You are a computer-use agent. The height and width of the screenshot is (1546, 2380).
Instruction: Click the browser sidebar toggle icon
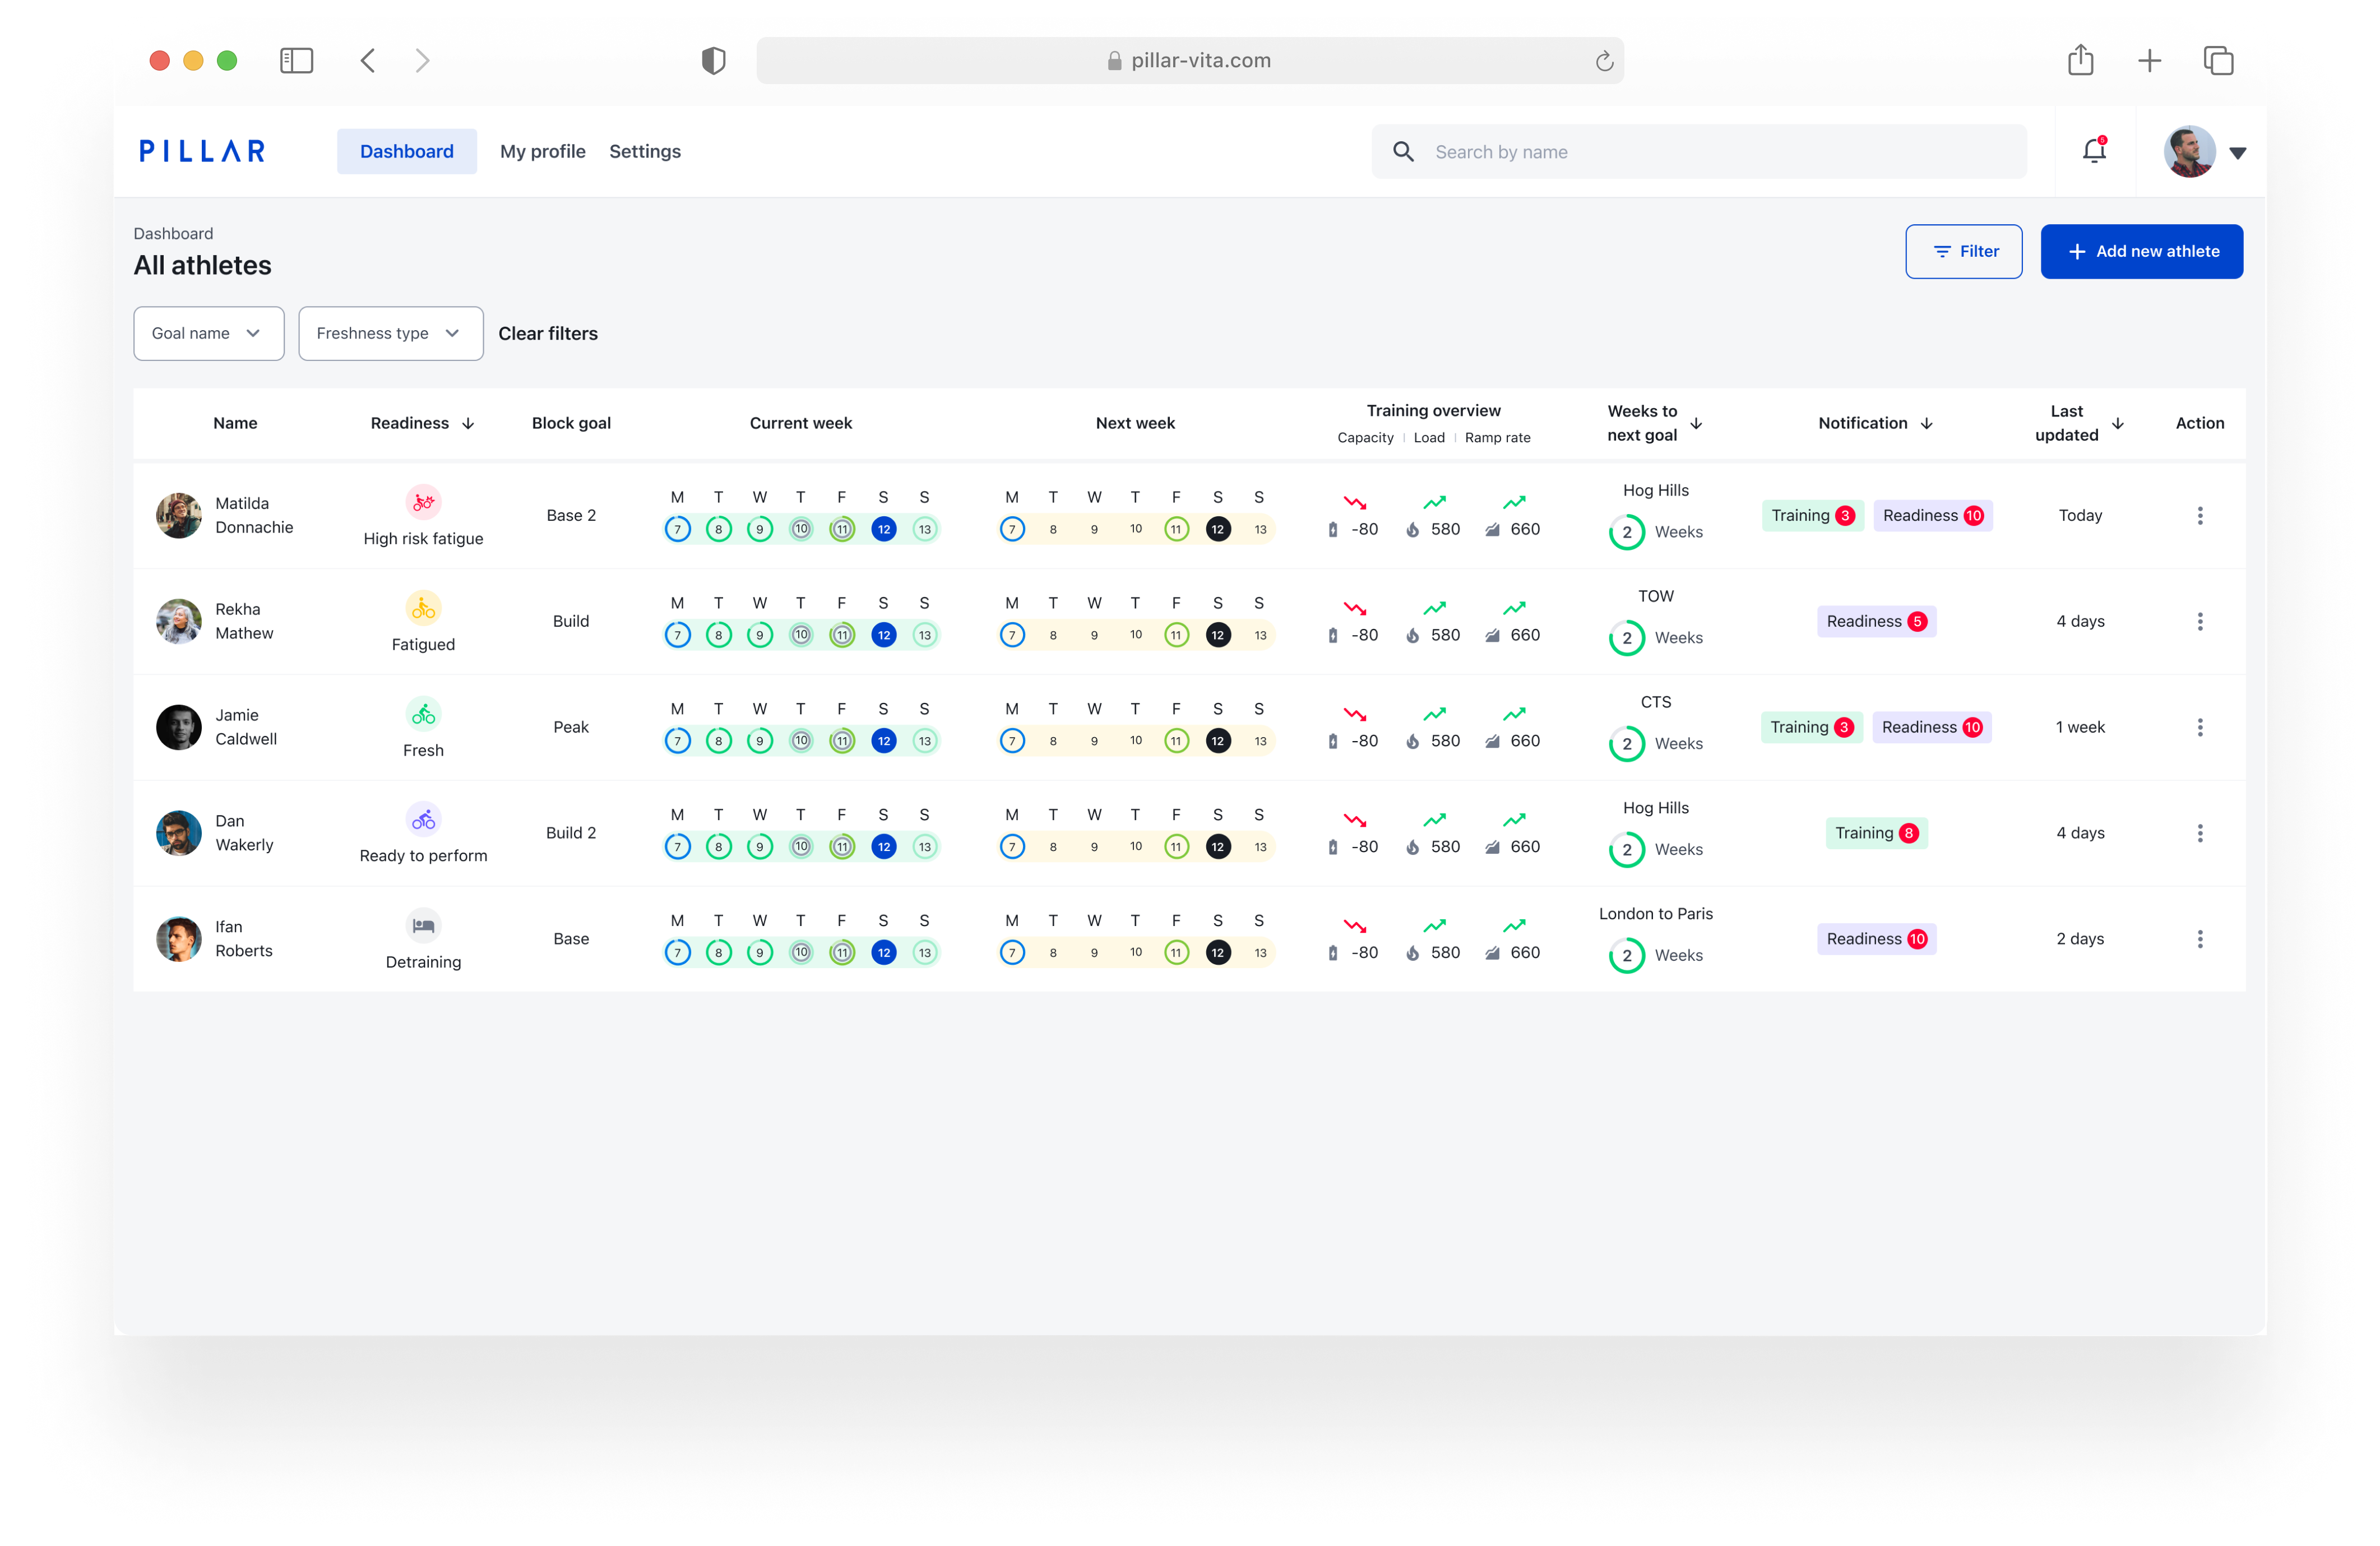click(296, 61)
